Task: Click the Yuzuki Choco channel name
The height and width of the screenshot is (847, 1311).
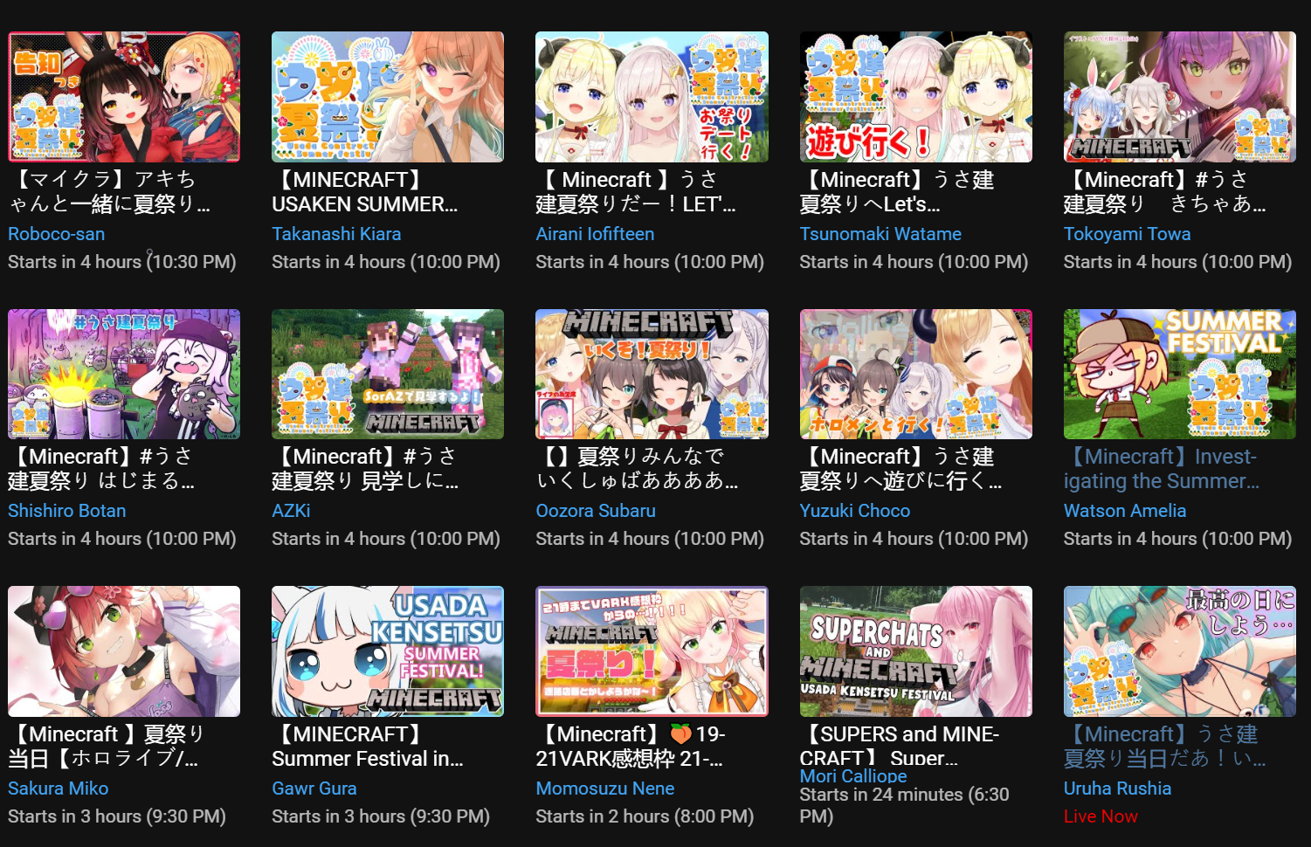Action: [x=854, y=511]
